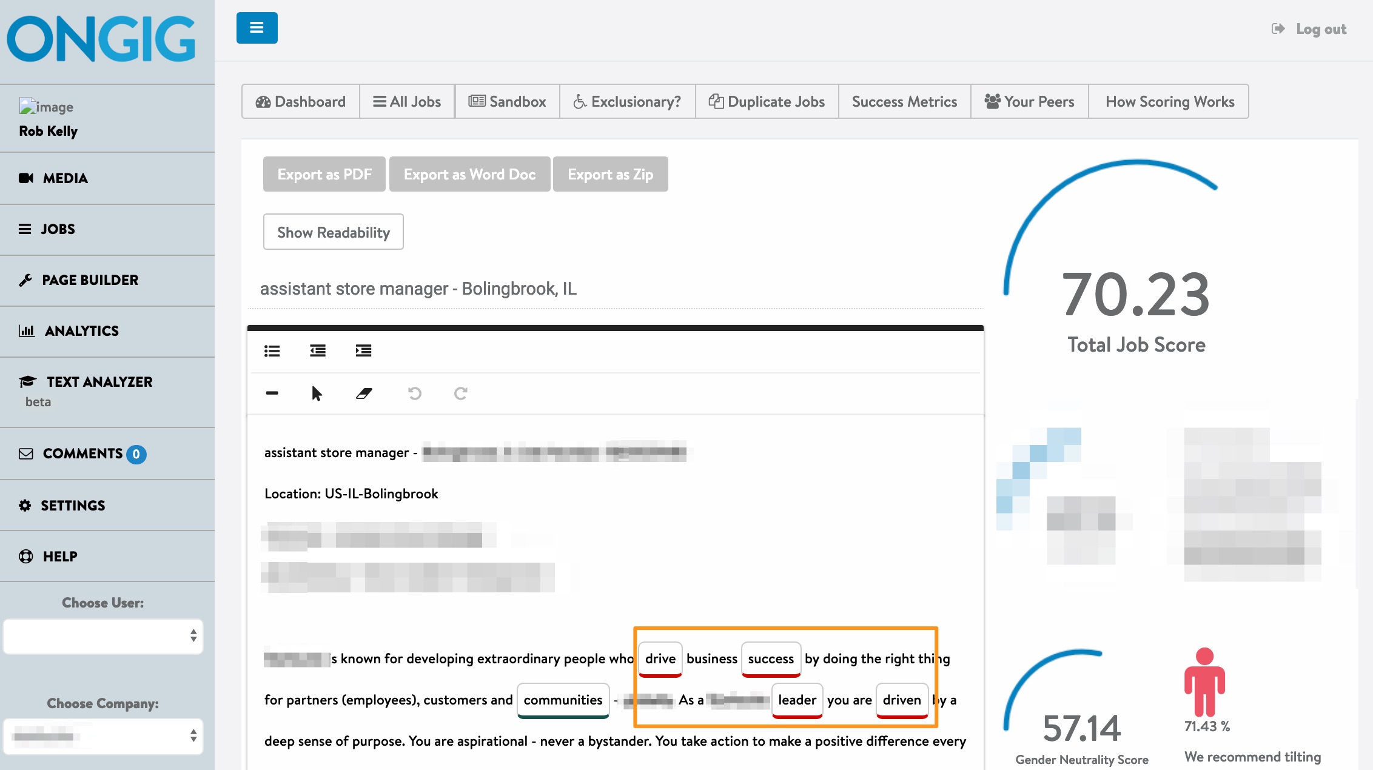1373x770 pixels.
Task: Click the comments count badge 0
Action: (136, 454)
